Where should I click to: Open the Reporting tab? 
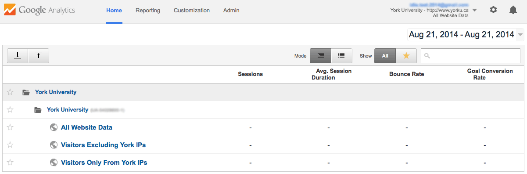pos(148,10)
